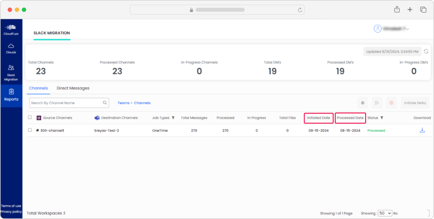The height and width of the screenshot is (219, 434).
Task: Select the pause migration icon
Action: click(x=362, y=103)
